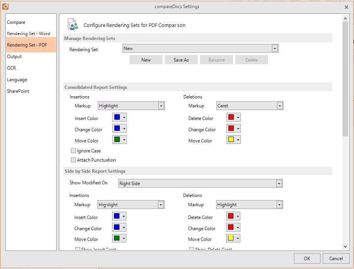Open the SharePoint settings section
The height and width of the screenshot is (269, 354).
pyautogui.click(x=18, y=91)
